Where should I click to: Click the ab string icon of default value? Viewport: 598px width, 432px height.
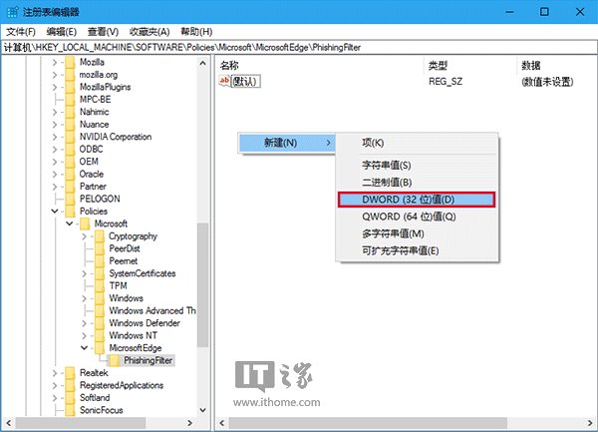(x=224, y=82)
